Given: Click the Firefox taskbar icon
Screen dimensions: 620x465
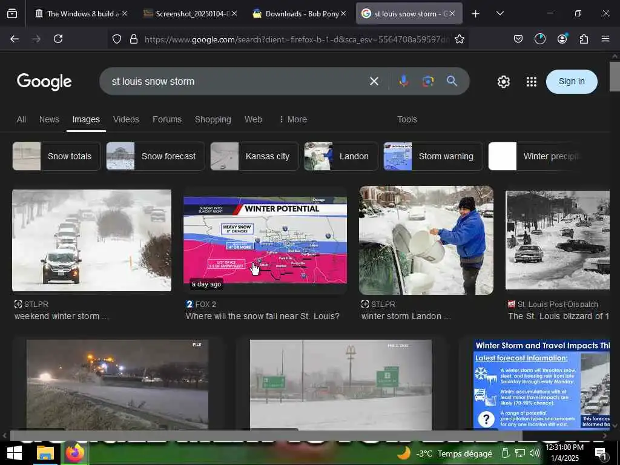Looking at the screenshot, I should pyautogui.click(x=74, y=453).
